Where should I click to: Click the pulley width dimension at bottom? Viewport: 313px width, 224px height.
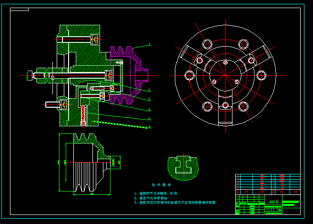click(x=92, y=194)
